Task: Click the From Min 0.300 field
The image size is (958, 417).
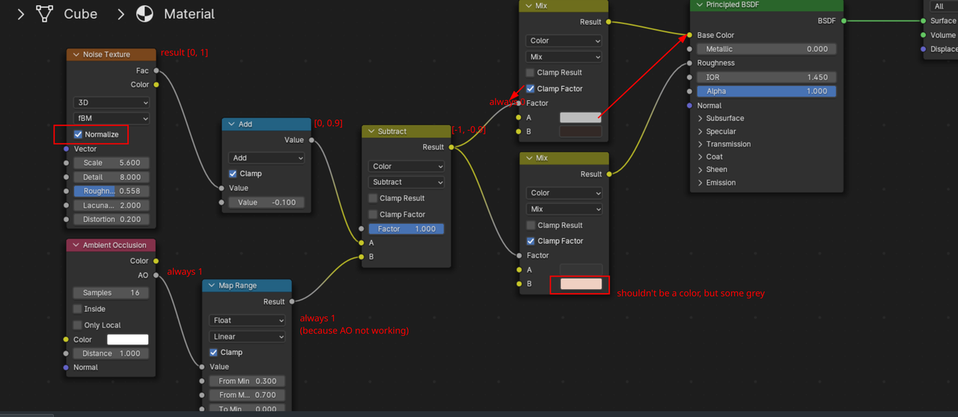Action: point(247,381)
